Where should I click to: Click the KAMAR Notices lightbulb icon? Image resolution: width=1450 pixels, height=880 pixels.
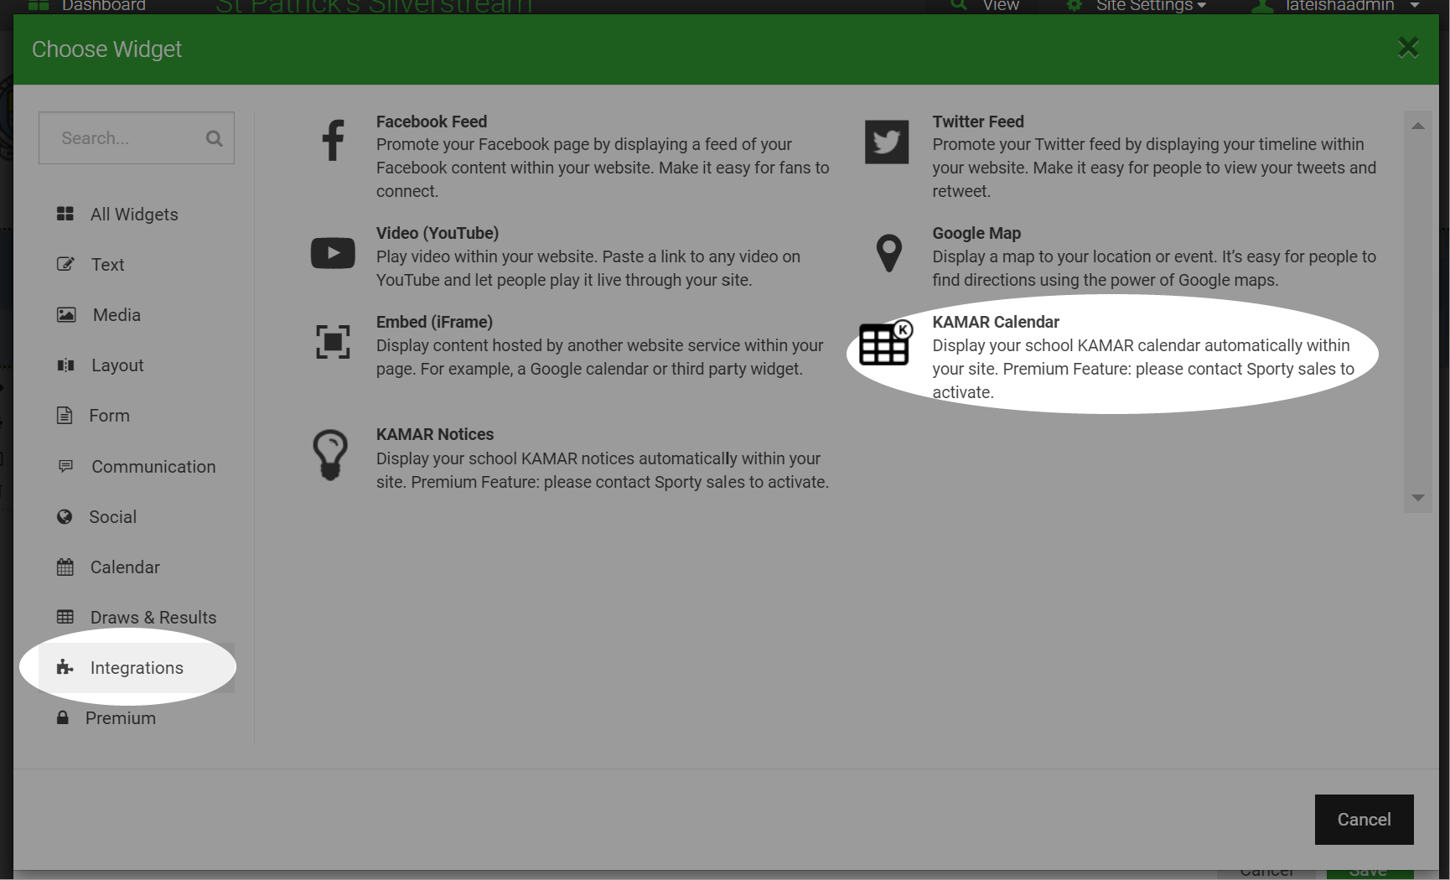[330, 455]
